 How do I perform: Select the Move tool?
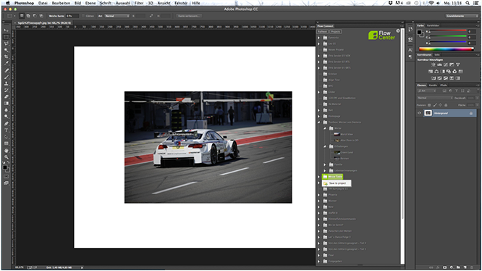6,30
